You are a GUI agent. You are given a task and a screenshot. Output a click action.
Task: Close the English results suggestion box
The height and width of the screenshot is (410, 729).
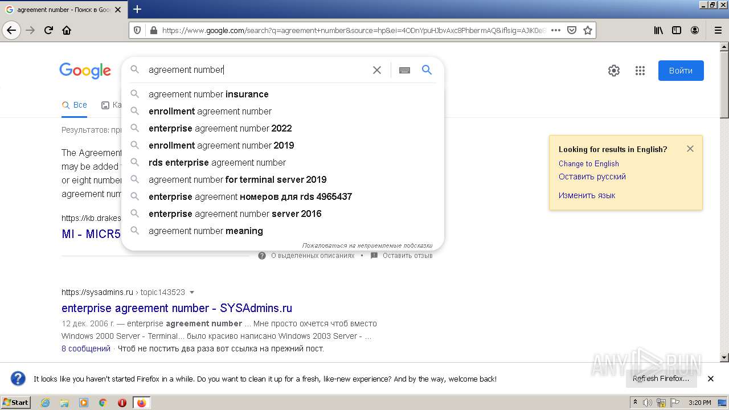[x=690, y=149]
